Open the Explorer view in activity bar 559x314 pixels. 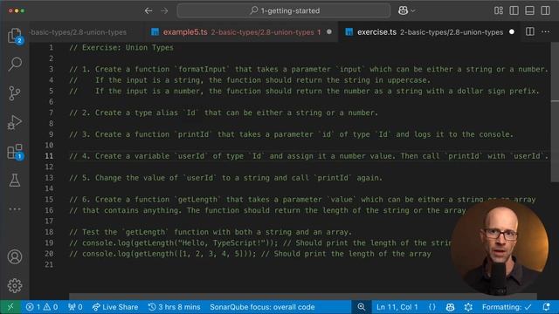pos(15,36)
